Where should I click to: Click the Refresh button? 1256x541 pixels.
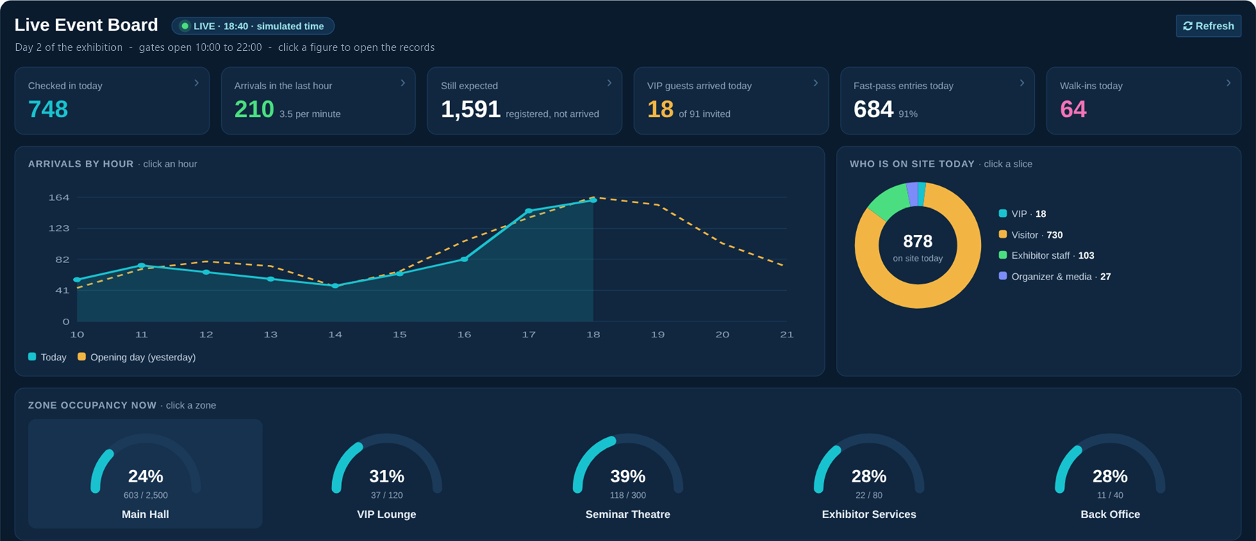click(x=1208, y=26)
